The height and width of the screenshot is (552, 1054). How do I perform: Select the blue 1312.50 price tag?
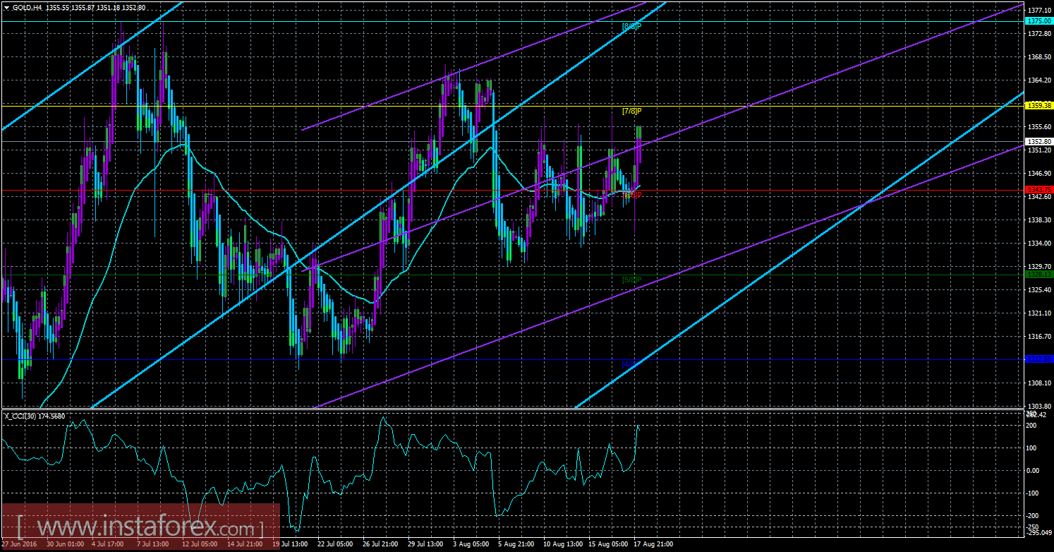click(x=1038, y=359)
